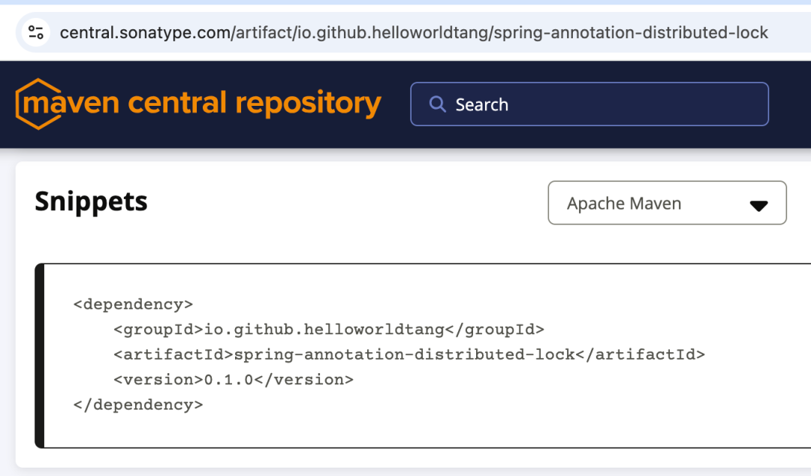The width and height of the screenshot is (811, 476).
Task: Click the closing </dependency> tag line
Action: (138, 404)
